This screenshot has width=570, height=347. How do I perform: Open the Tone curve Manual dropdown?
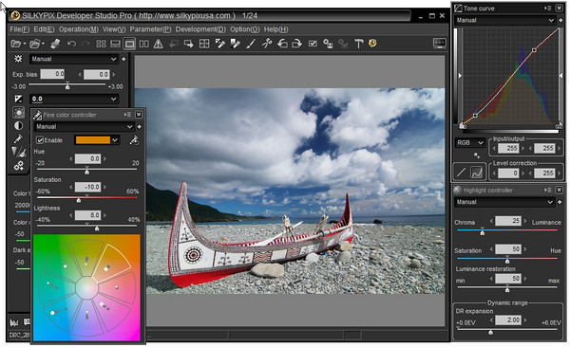[504, 20]
